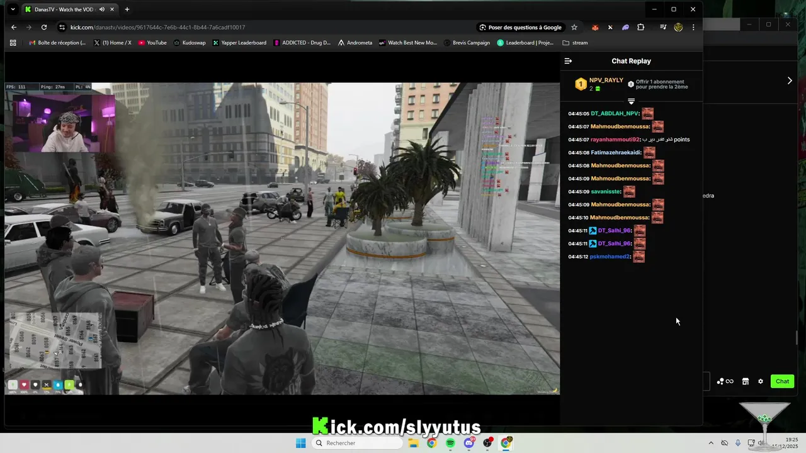Select the savanisste username in chat
Image resolution: width=806 pixels, height=453 pixels.
[605, 192]
